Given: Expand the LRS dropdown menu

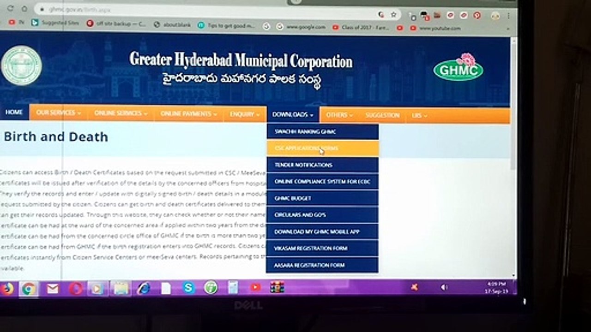Looking at the screenshot, I should [419, 116].
